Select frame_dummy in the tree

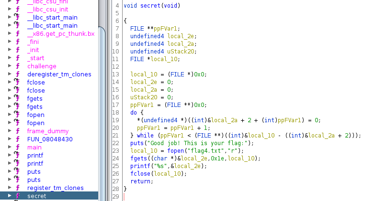(x=48, y=131)
